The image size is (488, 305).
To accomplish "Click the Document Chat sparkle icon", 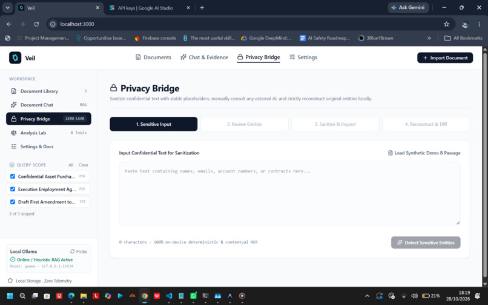I will click(14, 105).
